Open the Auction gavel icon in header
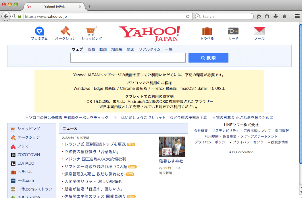Viewport: 302px width, 198px height. [66, 31]
